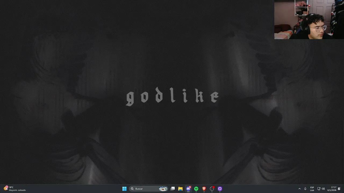344x193 pixels.
Task: Open the purple circle app in taskbar
Action: 220,189
